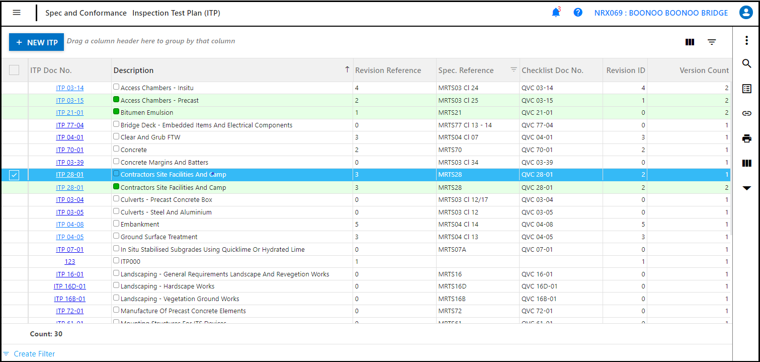Image resolution: width=760 pixels, height=362 pixels.
Task: Open ITP 21-01 document link
Action: pos(70,112)
